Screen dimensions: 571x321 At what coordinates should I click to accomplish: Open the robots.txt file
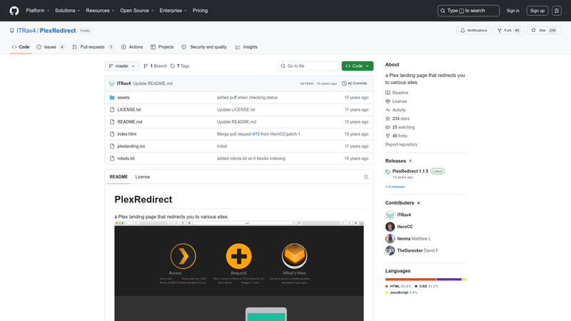[x=126, y=158]
